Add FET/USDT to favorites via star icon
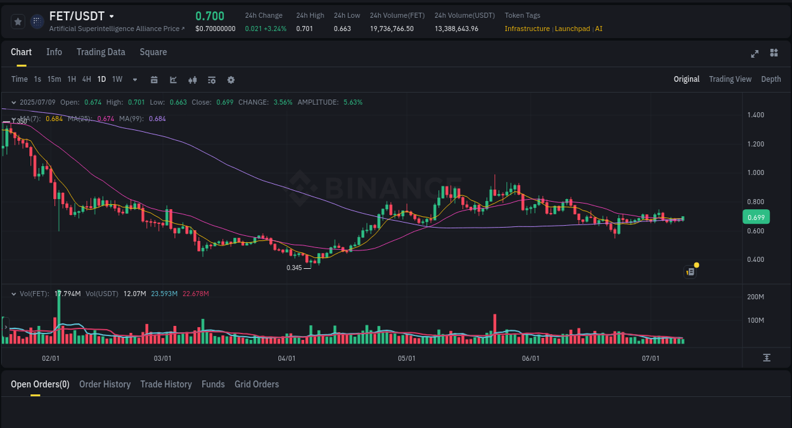 (17, 21)
